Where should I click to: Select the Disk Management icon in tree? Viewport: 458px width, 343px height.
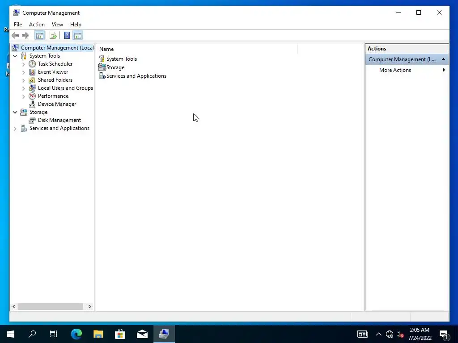click(x=32, y=120)
